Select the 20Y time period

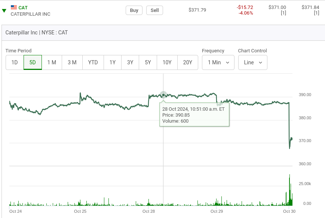(188, 62)
